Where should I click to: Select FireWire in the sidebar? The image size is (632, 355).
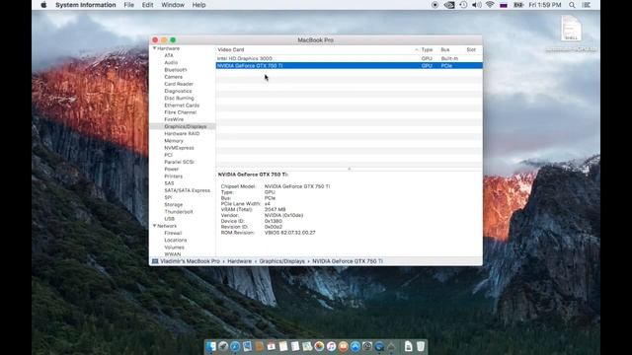[174, 119]
